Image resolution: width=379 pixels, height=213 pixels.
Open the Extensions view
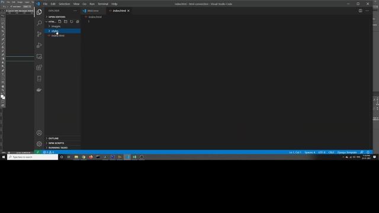[x=39, y=67]
